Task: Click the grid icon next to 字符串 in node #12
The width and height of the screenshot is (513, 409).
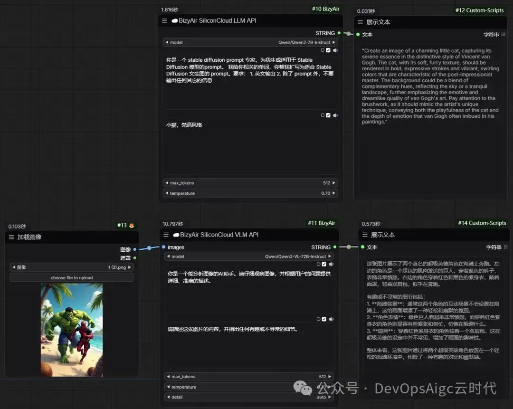Action: [x=503, y=34]
